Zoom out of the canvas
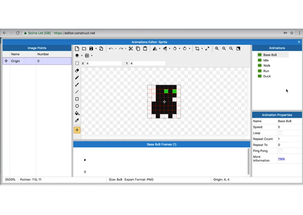The width and height of the screenshot is (303, 215). (x=224, y=48)
